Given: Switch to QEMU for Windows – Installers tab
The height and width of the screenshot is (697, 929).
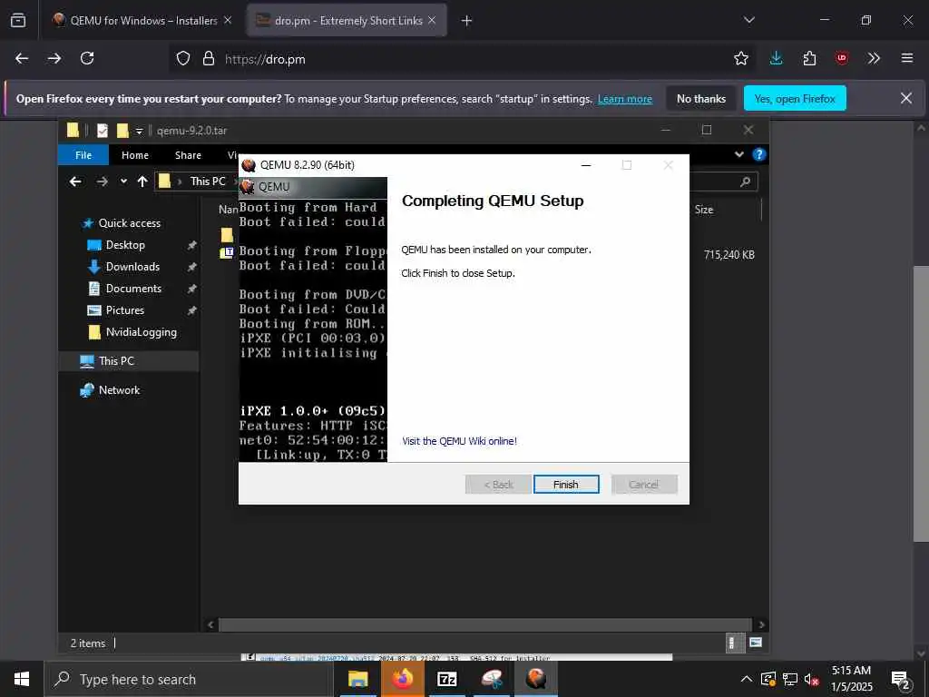Looking at the screenshot, I should click(x=143, y=21).
